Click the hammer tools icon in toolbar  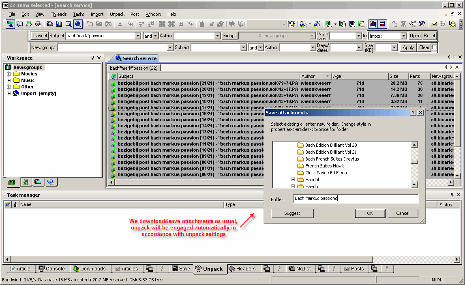[422, 24]
